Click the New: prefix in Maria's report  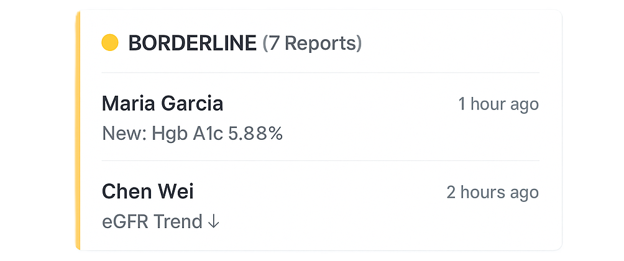[124, 134]
